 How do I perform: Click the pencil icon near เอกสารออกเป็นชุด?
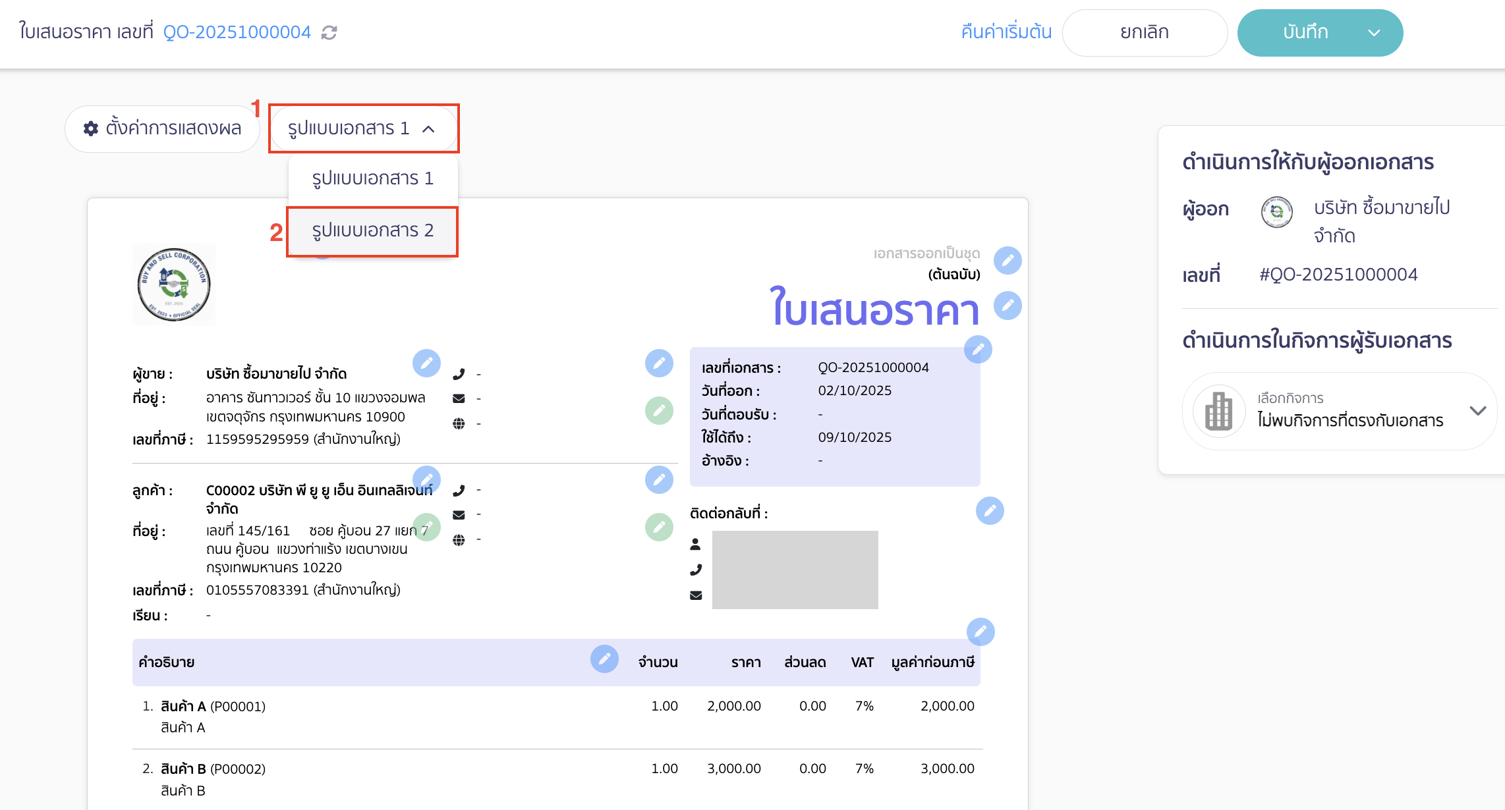point(1006,260)
